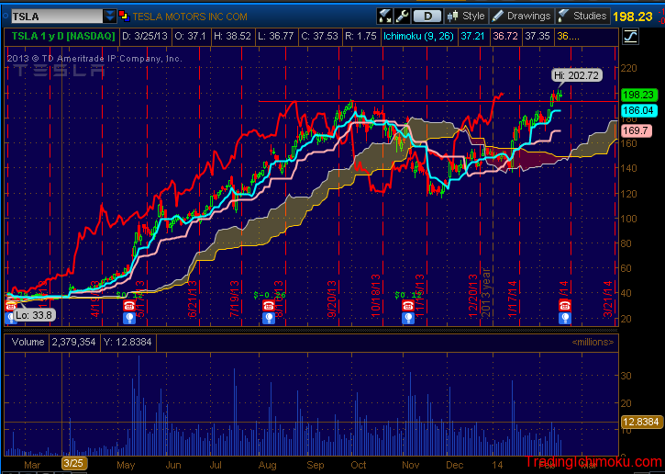
Task: Click the curve scale icon at chart's top right
Action: pos(630,37)
